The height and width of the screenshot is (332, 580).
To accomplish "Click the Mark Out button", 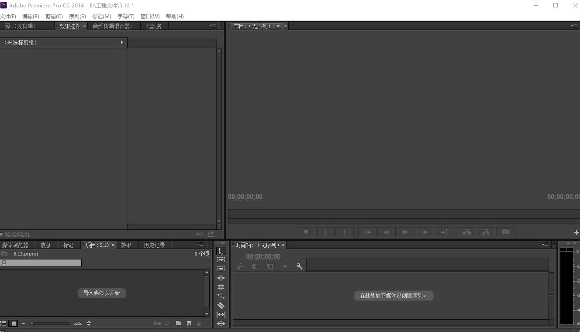I will 344,232.
